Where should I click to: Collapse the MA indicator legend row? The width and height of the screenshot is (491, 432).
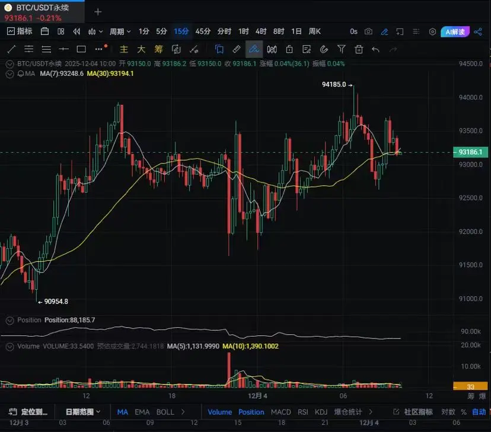click(9, 74)
